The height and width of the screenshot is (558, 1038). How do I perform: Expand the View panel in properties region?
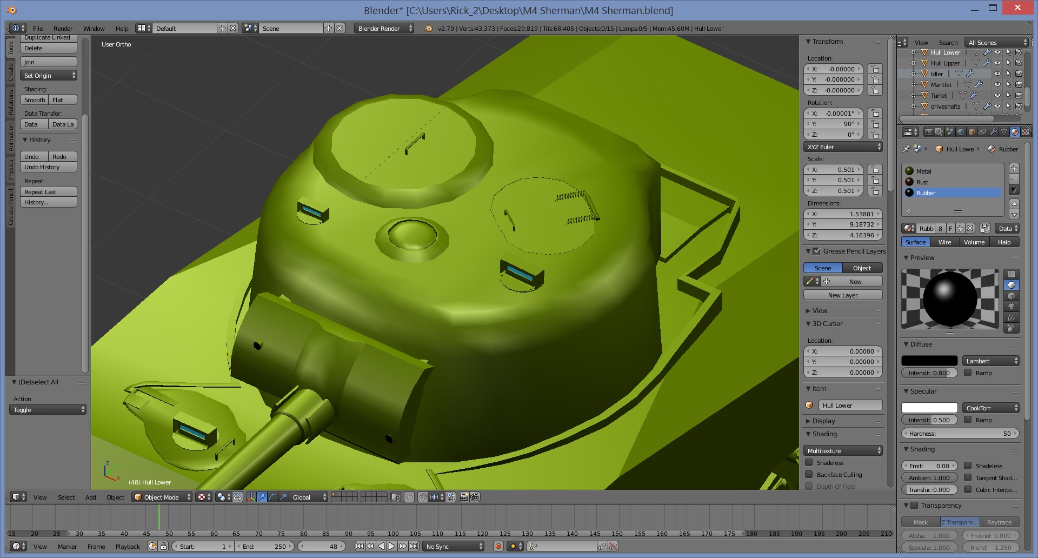820,310
